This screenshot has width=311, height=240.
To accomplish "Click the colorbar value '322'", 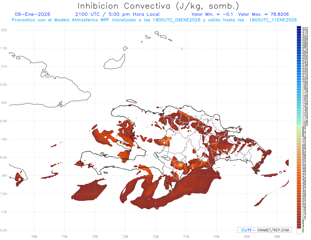I will 305,28.
